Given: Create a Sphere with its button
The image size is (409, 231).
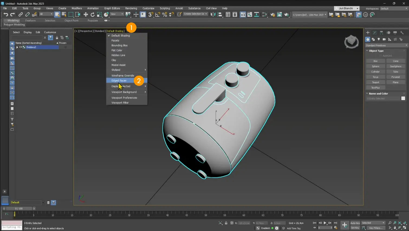Looking at the screenshot, I should (375, 66).
